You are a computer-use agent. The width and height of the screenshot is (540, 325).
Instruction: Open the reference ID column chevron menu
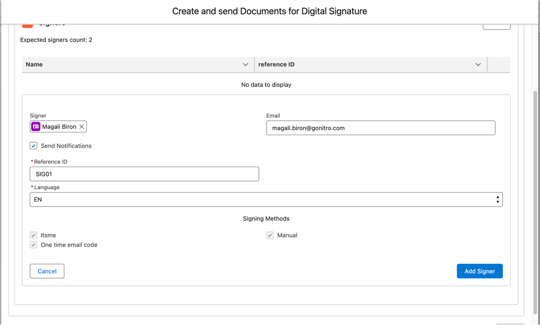click(478, 65)
